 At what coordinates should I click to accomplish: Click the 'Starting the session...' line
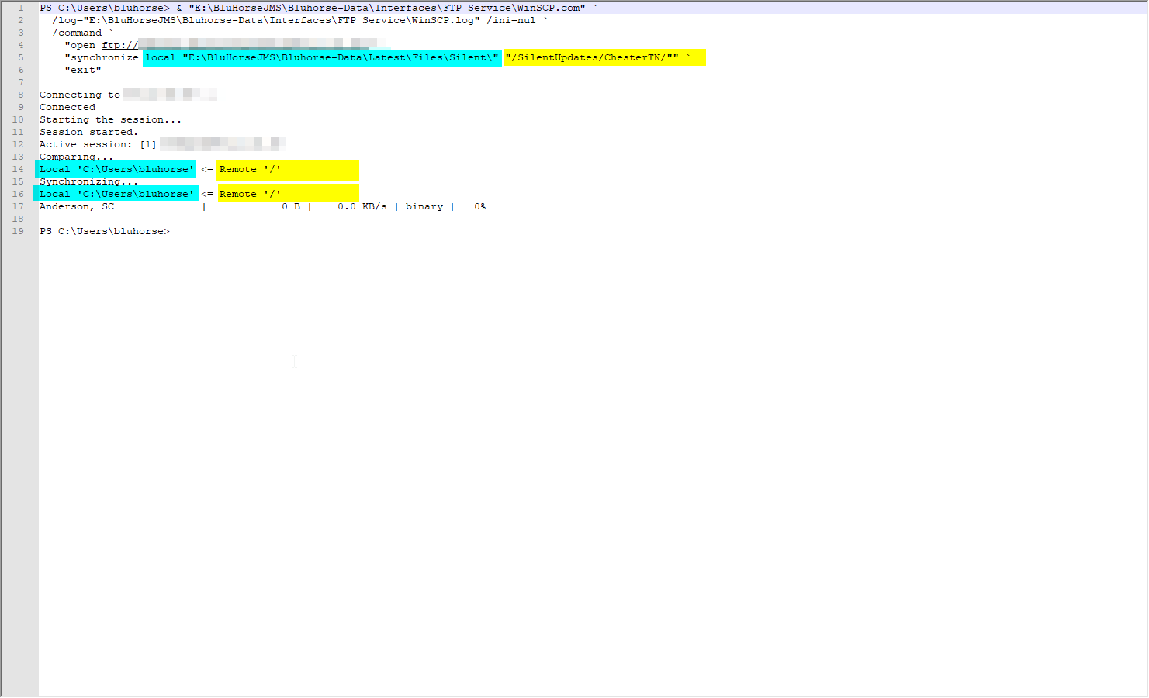pos(110,119)
